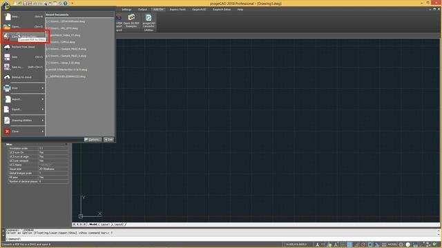
Task: Choose Open from the application menu
Action: [24, 27]
